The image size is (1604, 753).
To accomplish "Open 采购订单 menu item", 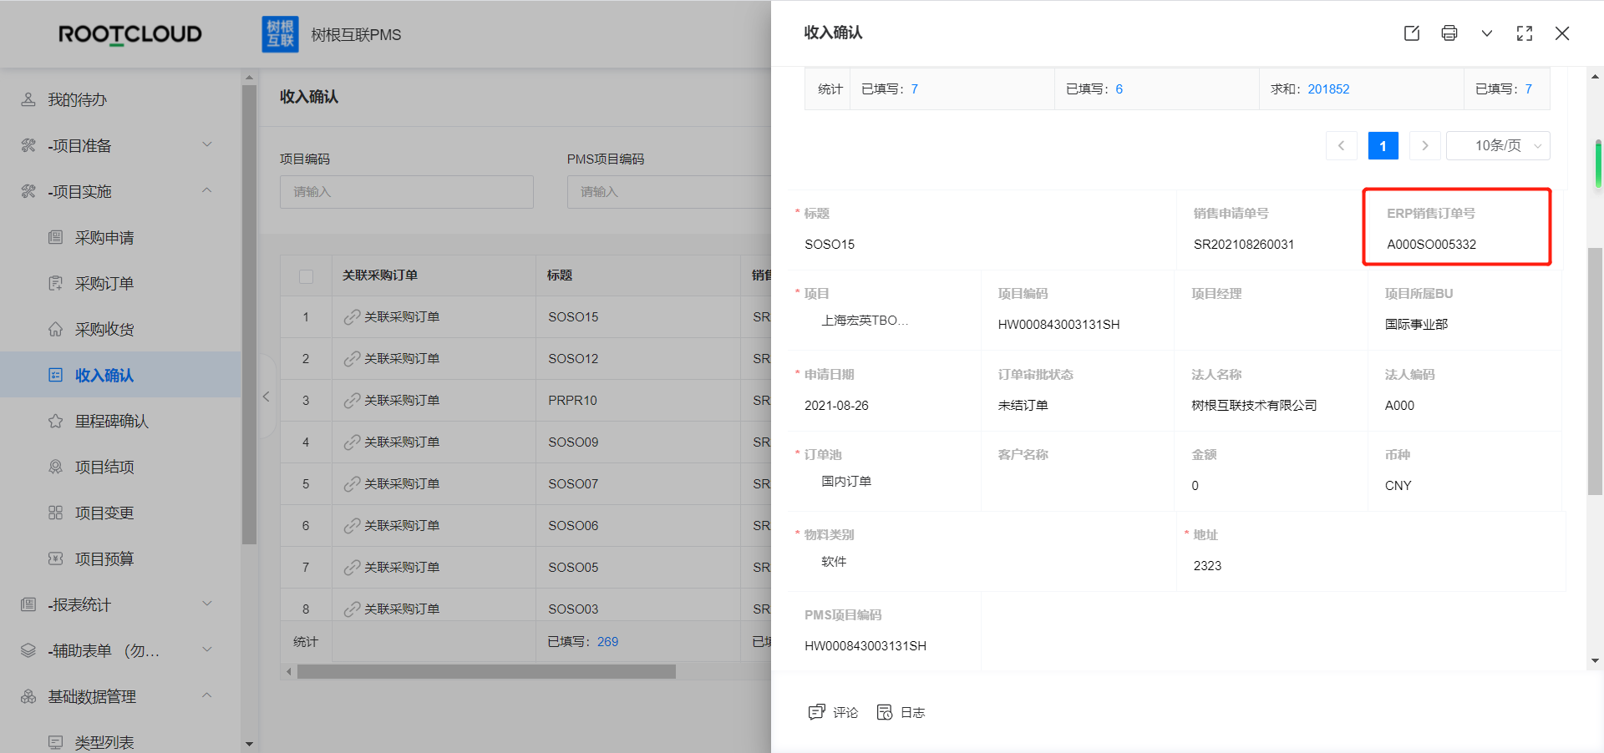I will pyautogui.click(x=120, y=283).
